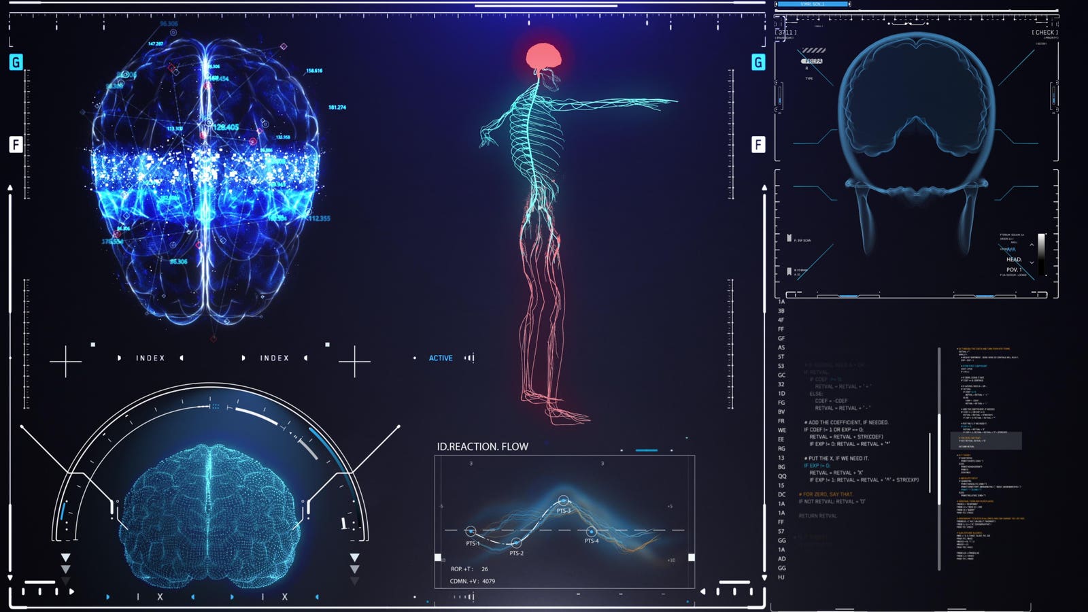
Task: Open the V.MRI SCN_1 tab
Action: (812, 4)
